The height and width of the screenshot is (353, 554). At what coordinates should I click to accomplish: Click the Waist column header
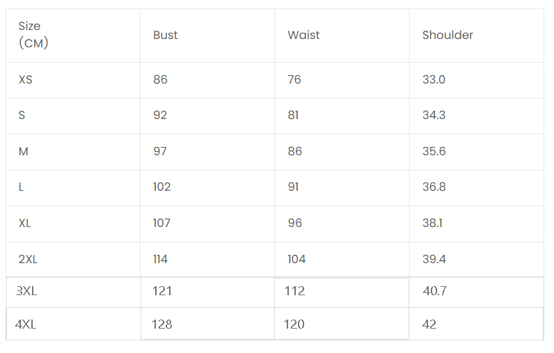(303, 36)
